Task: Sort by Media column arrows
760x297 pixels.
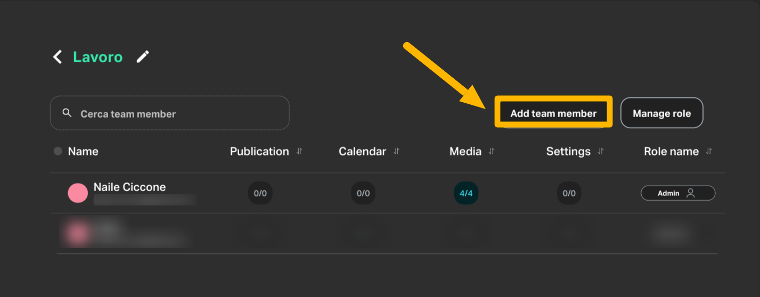Action: (x=492, y=152)
